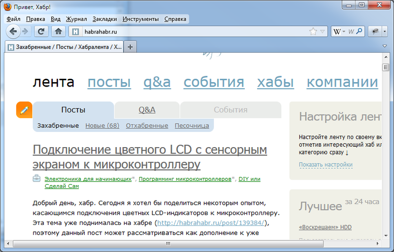Viewport: 394px width, 252px height.
Task: Open post Подключение цветного LCD title
Action: click(150, 157)
